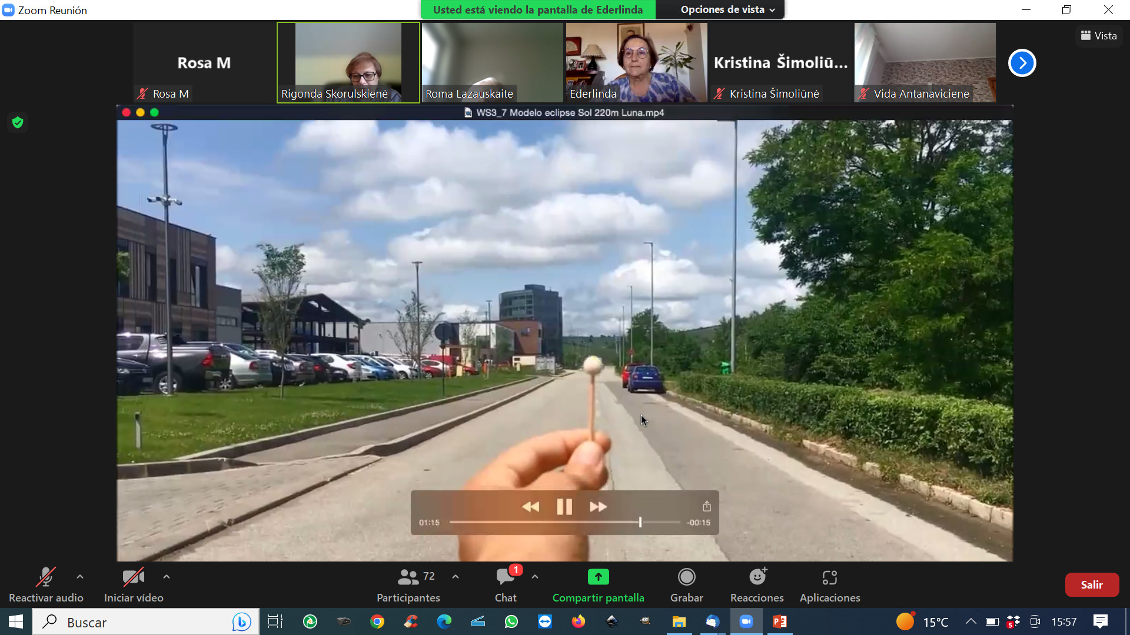Select Ederlinda video tile
The height and width of the screenshot is (635, 1130).
[637, 63]
